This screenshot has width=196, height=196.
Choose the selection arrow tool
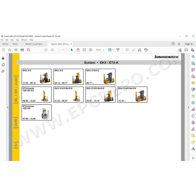(x=72, y=50)
